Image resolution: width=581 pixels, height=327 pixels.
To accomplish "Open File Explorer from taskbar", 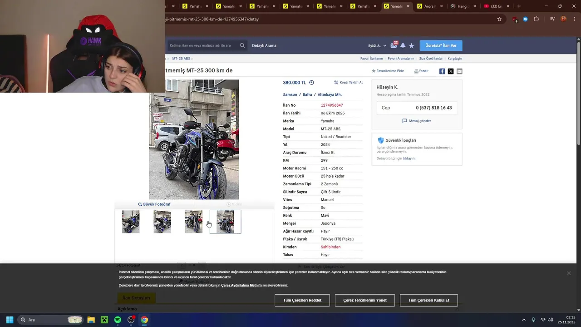I will [x=91, y=320].
